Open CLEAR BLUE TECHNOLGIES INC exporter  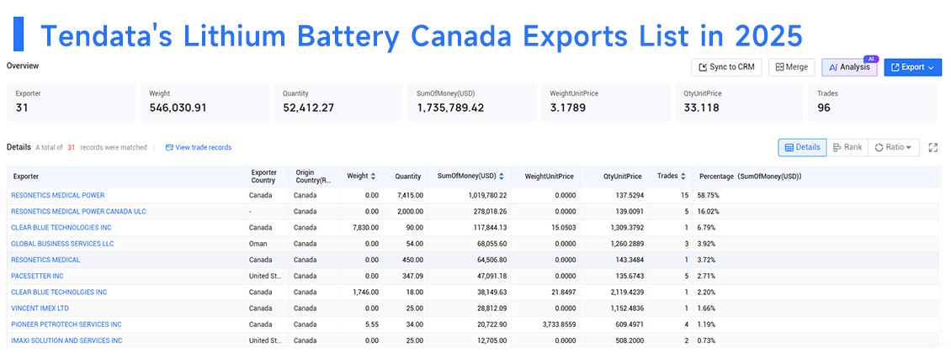59,292
